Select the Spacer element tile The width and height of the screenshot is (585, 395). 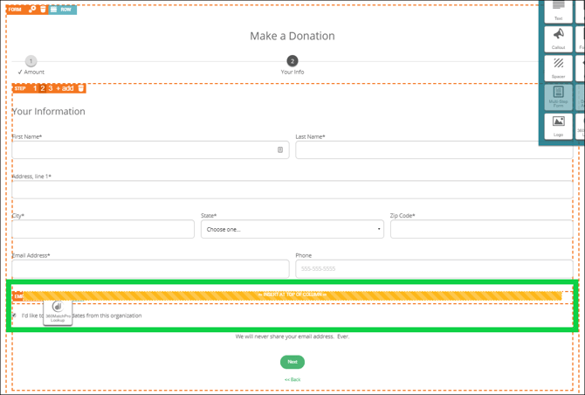559,67
